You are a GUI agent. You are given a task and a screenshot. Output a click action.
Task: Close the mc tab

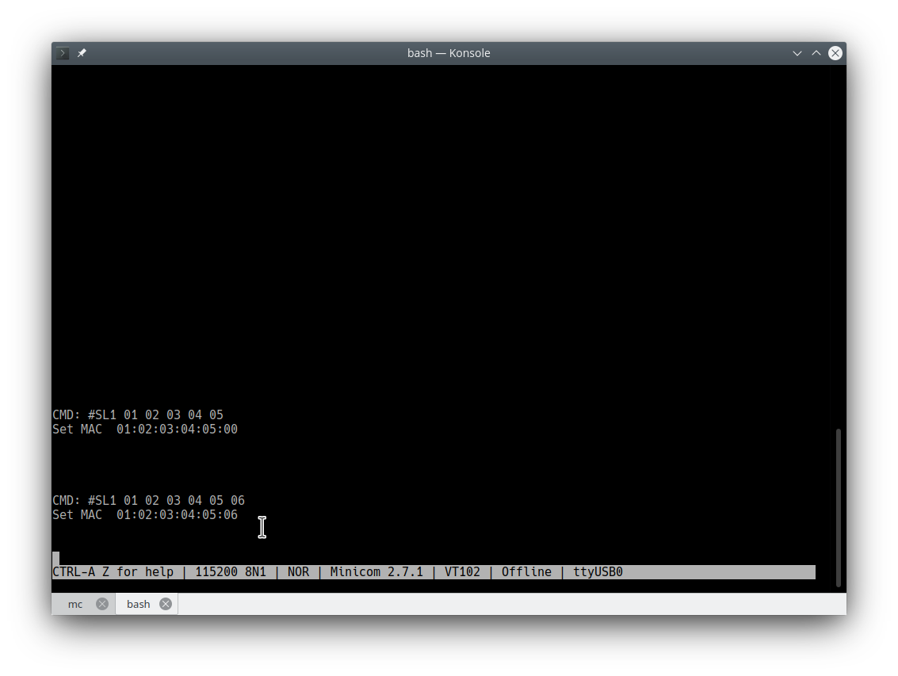[x=102, y=604]
